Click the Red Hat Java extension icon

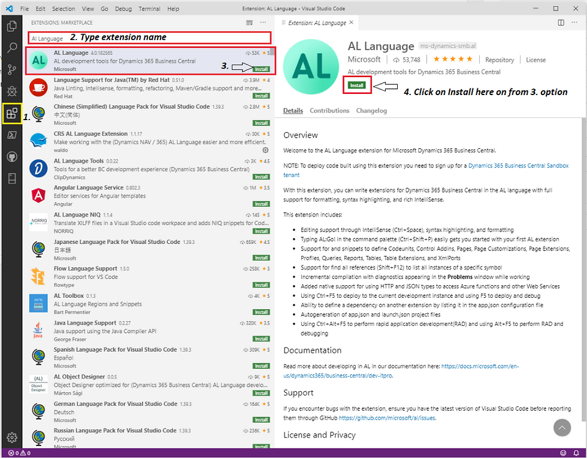pyautogui.click(x=38, y=87)
